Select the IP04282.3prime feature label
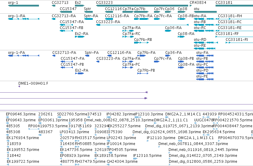 (x=120, y=114)
